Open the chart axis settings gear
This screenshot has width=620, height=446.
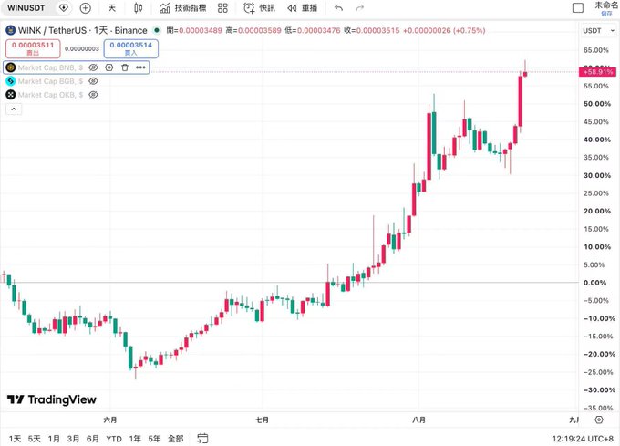pyautogui.click(x=599, y=420)
